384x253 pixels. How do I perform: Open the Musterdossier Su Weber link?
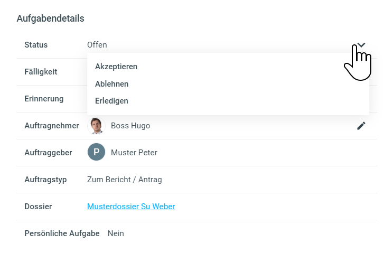click(131, 207)
